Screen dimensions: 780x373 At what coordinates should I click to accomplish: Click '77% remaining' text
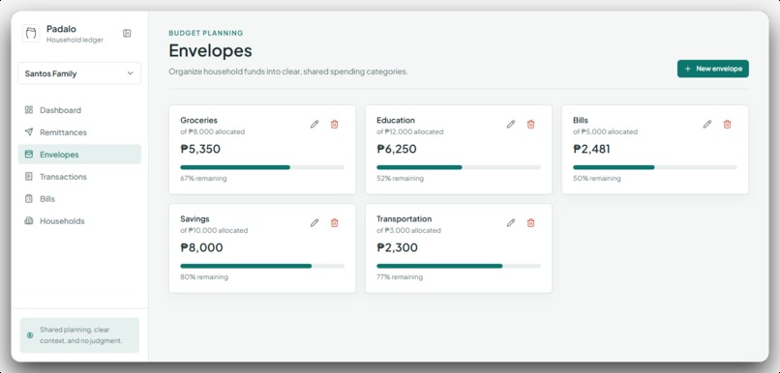400,277
